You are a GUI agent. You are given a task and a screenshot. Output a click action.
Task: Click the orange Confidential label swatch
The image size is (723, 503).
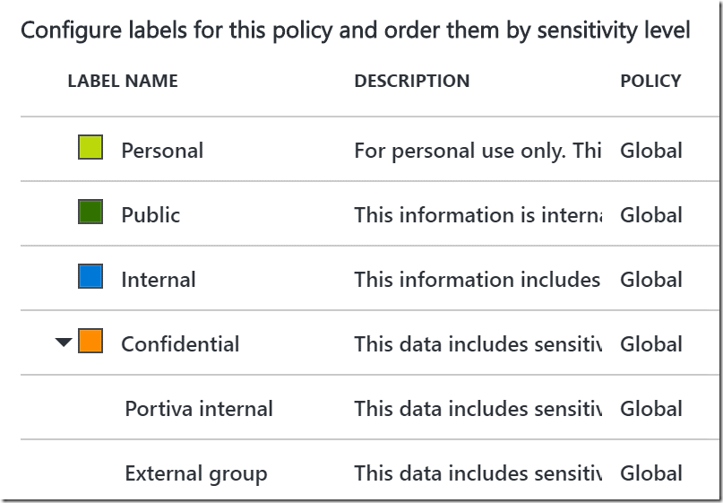coord(90,341)
